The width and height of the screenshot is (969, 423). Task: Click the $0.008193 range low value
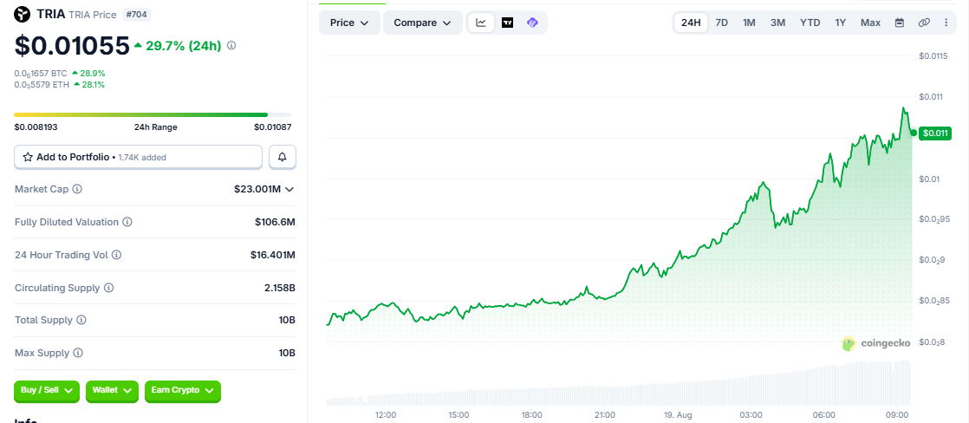(36, 127)
